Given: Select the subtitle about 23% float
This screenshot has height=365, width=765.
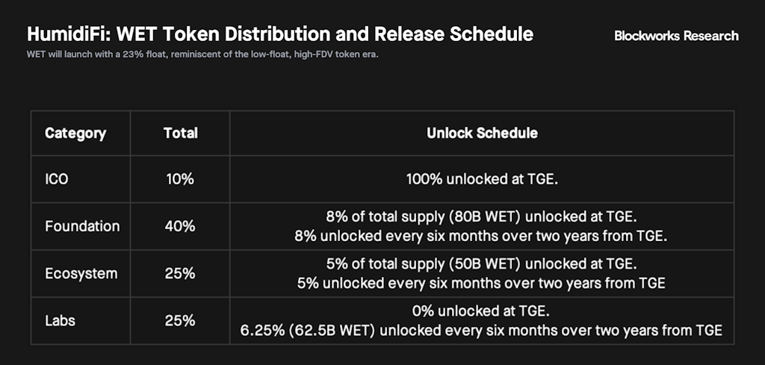Looking at the screenshot, I should [202, 54].
